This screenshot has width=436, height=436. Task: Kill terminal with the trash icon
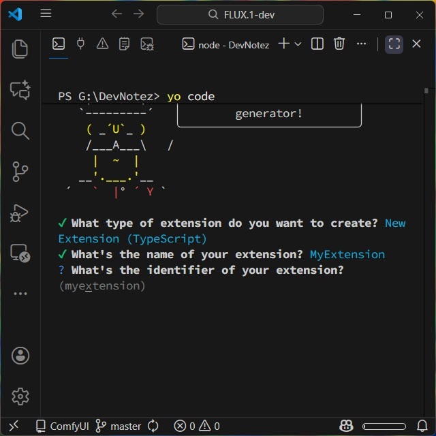pos(339,44)
